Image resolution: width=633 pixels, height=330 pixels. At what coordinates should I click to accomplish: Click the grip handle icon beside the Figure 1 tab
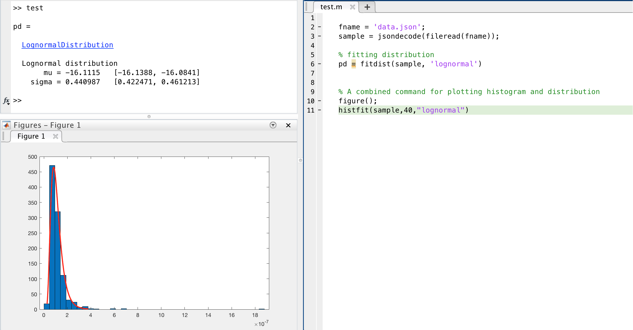click(x=3, y=136)
